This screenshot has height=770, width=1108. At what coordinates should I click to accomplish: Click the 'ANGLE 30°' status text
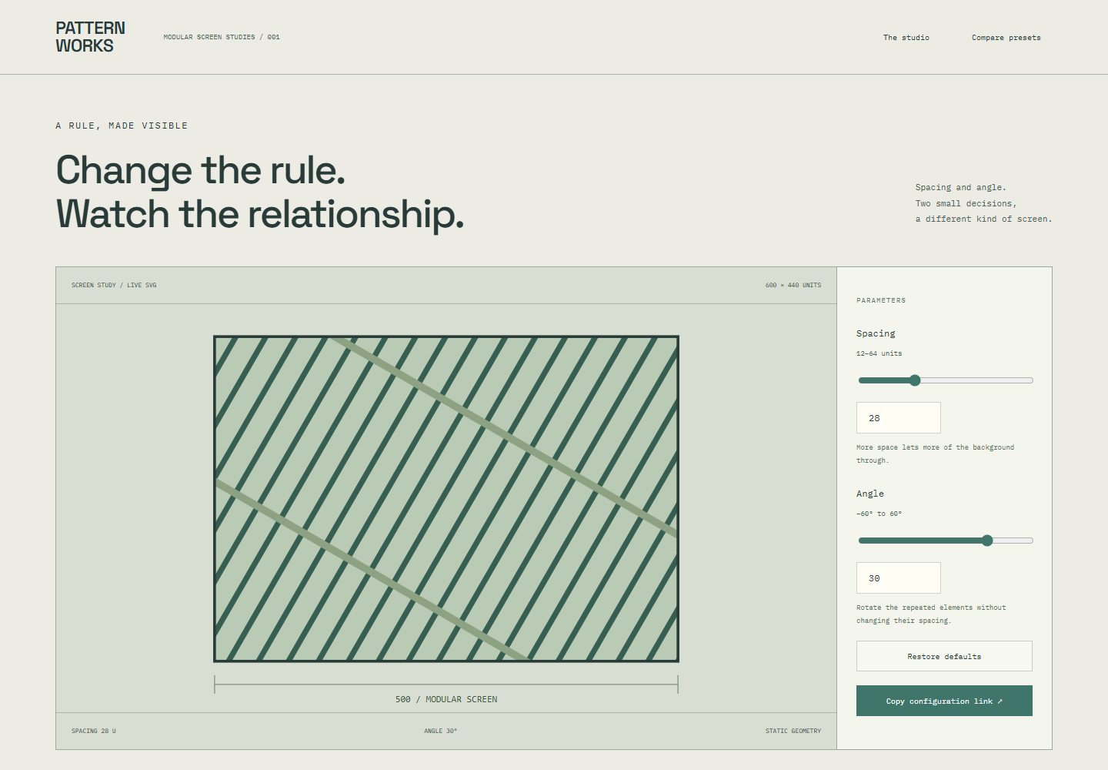tap(440, 731)
